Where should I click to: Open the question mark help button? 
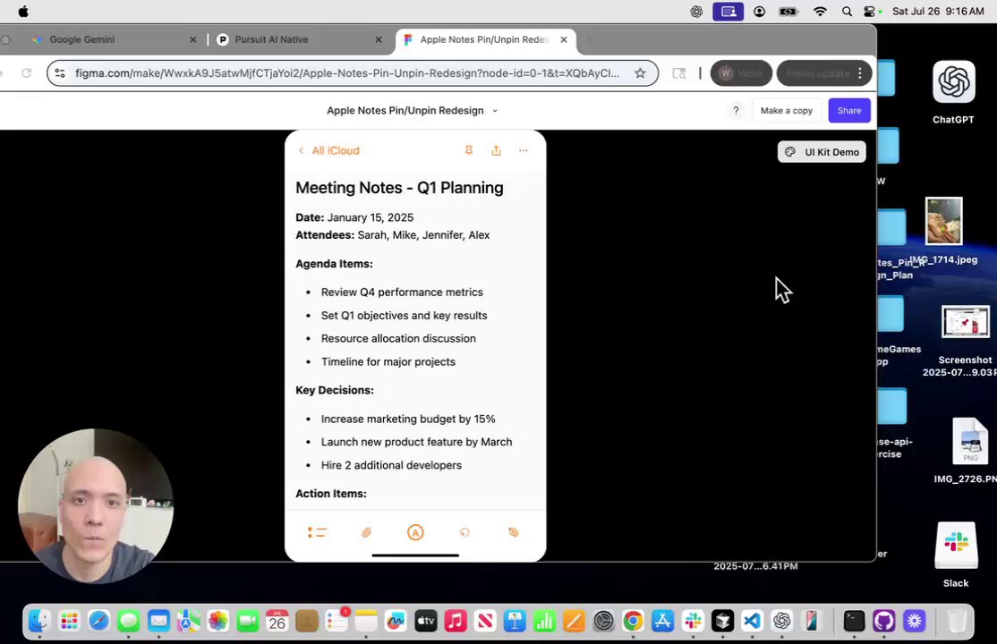click(x=736, y=111)
